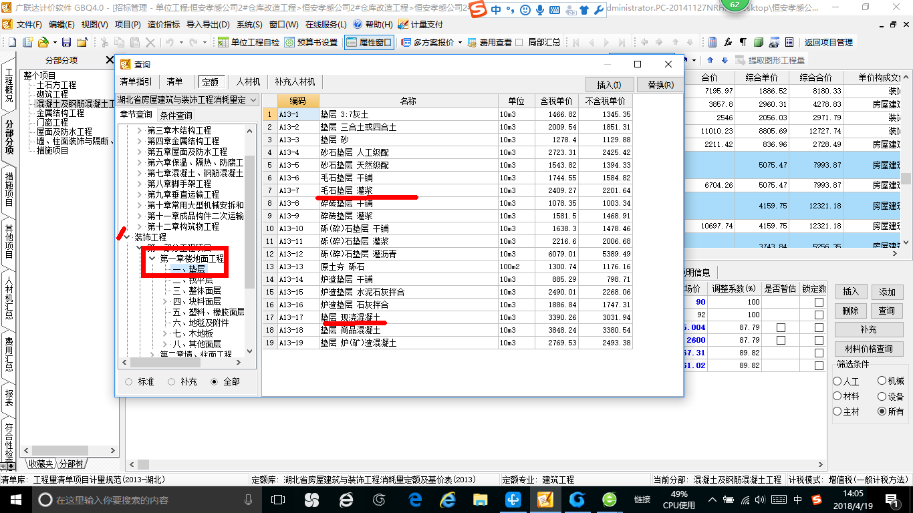Image resolution: width=913 pixels, height=513 pixels.
Task: Open 预算书设置 budget settings
Action: point(311,42)
